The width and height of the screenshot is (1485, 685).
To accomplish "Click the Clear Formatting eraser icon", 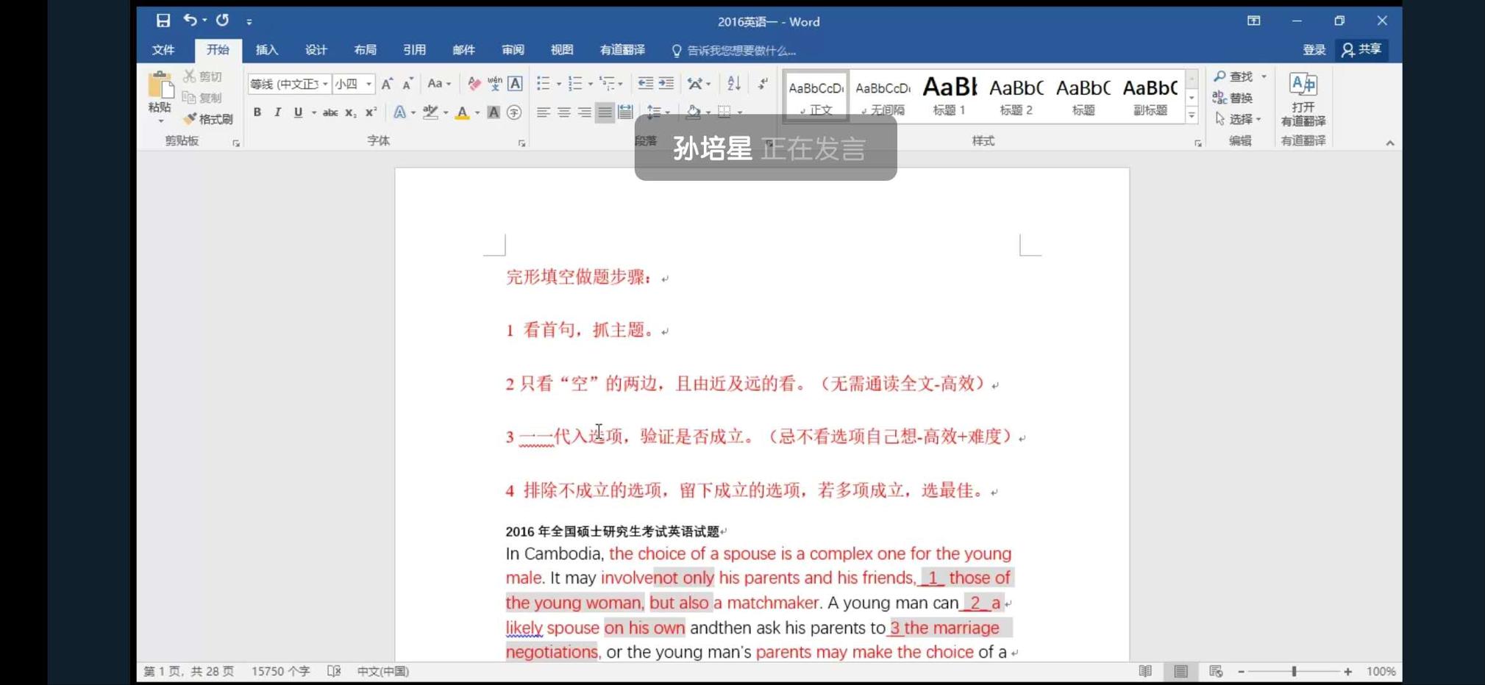I will click(474, 84).
